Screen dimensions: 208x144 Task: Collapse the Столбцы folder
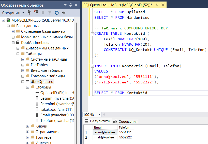pos(28,87)
